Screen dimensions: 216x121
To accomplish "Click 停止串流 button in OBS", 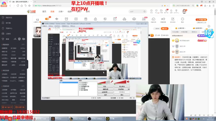I will click(x=122, y=87).
